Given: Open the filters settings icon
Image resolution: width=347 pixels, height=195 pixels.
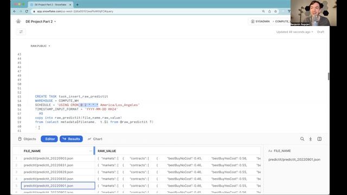Looking at the screenshot, I should coord(21,32).
